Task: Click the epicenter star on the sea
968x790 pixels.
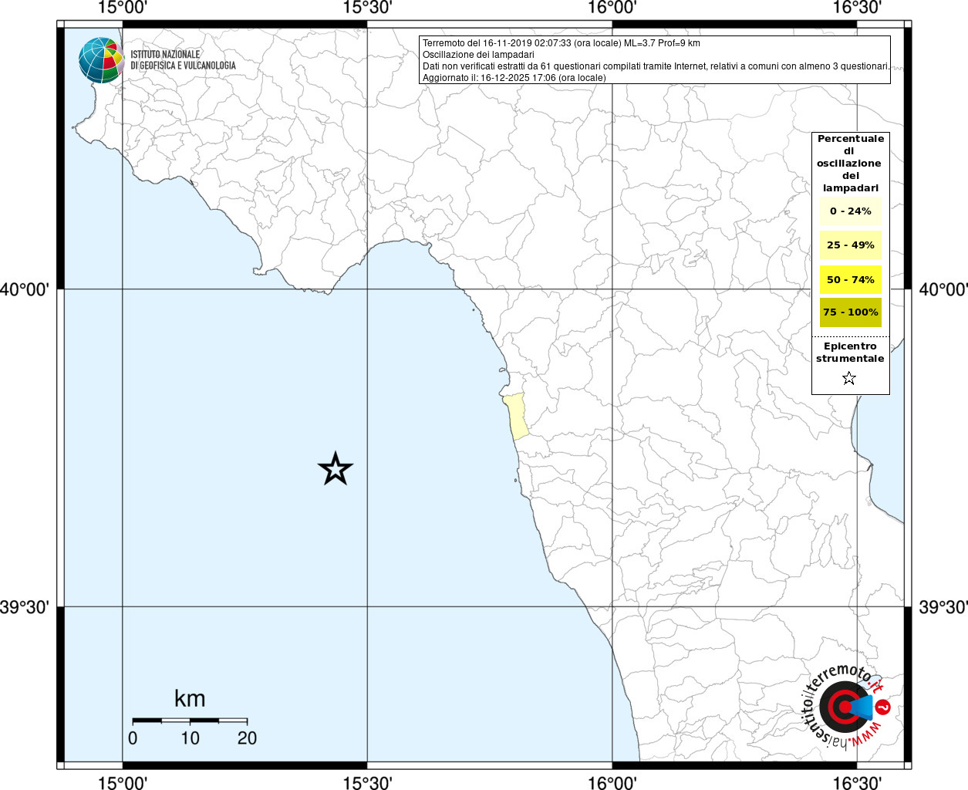Action: pos(336,468)
